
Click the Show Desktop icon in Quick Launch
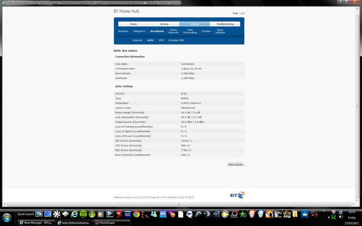(48, 214)
